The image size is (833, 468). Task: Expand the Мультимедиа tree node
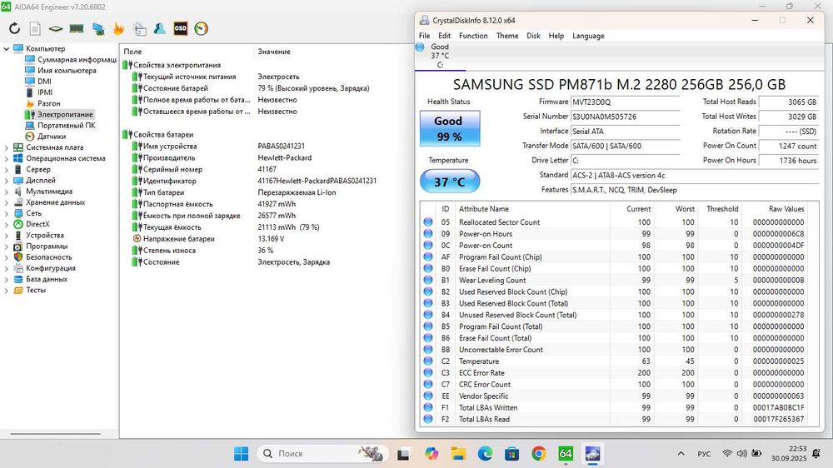7,192
